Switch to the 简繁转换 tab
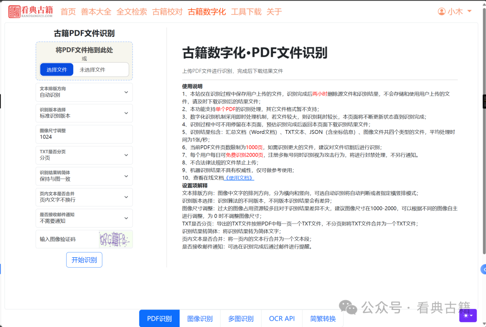 click(324, 318)
